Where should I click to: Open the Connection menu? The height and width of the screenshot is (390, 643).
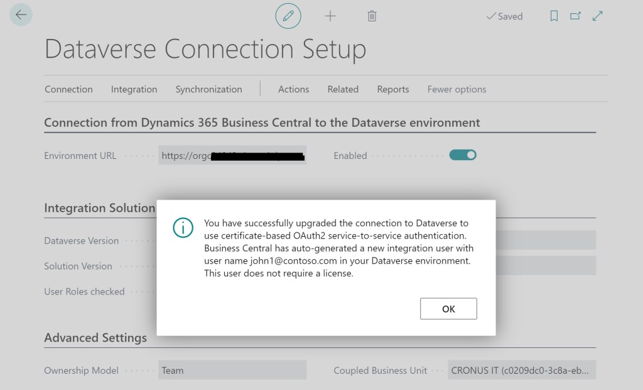coord(68,89)
